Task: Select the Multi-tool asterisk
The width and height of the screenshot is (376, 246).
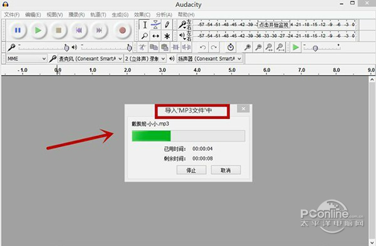Action: (x=167, y=36)
